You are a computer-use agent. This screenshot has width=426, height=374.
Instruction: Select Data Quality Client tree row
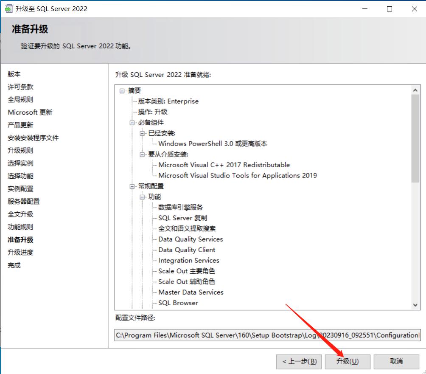[x=187, y=250]
